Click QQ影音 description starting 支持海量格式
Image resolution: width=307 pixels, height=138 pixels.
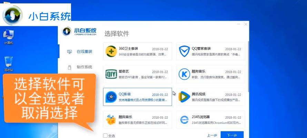click(143, 100)
